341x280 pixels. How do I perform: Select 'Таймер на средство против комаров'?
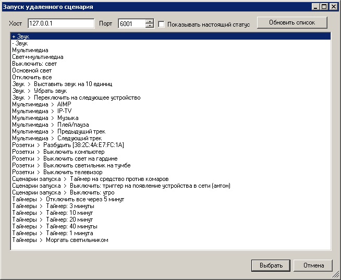click(x=170, y=179)
